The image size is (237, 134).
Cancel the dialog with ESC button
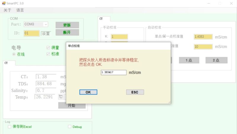tap(135, 92)
